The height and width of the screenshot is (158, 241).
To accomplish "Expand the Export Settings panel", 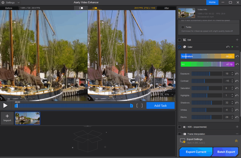I will 236,141.
